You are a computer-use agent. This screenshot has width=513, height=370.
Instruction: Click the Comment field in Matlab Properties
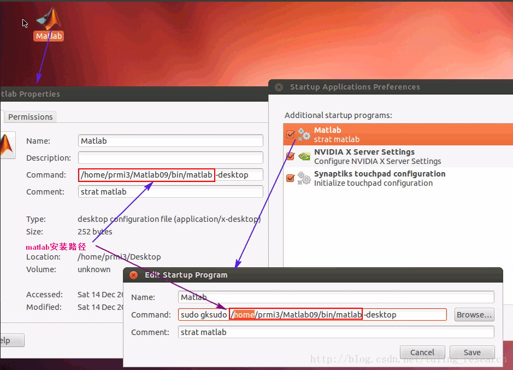point(170,192)
